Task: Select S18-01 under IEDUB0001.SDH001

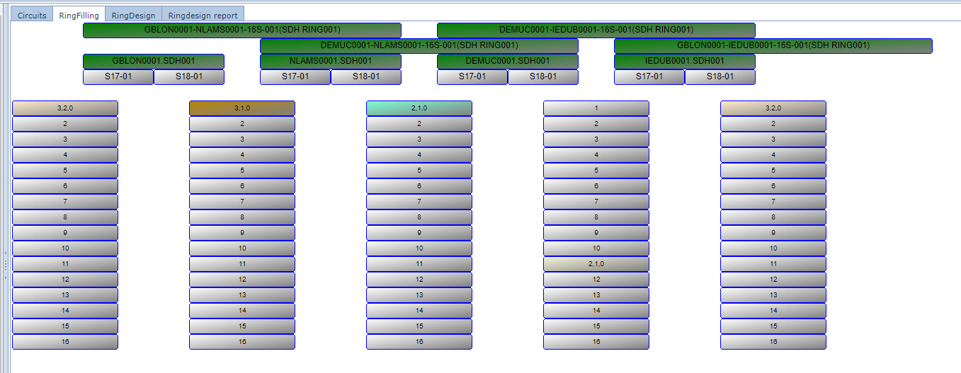Action: [720, 77]
